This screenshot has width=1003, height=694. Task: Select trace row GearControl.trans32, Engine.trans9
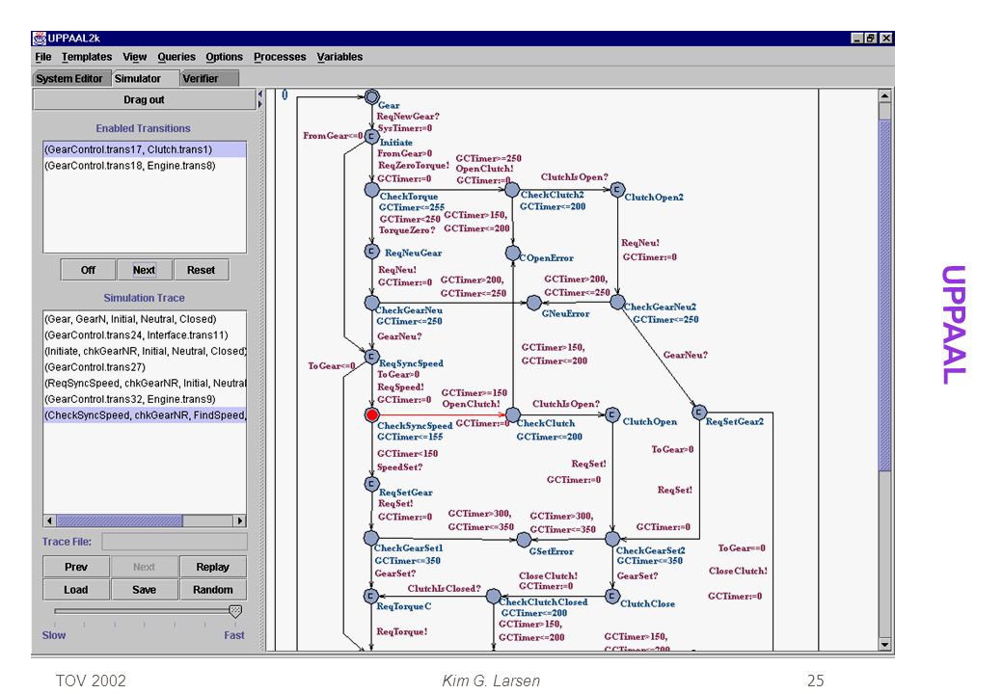pyautogui.click(x=144, y=399)
